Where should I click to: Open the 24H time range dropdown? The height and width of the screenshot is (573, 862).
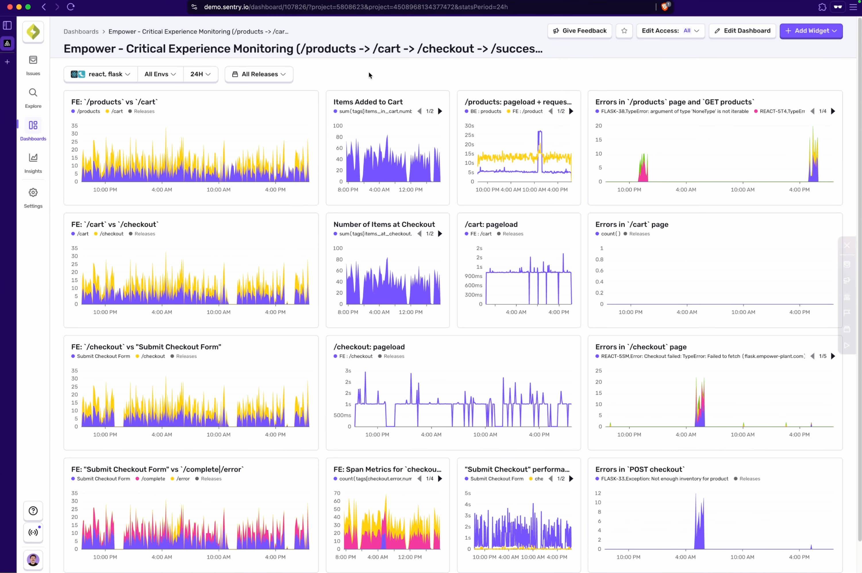pos(200,74)
